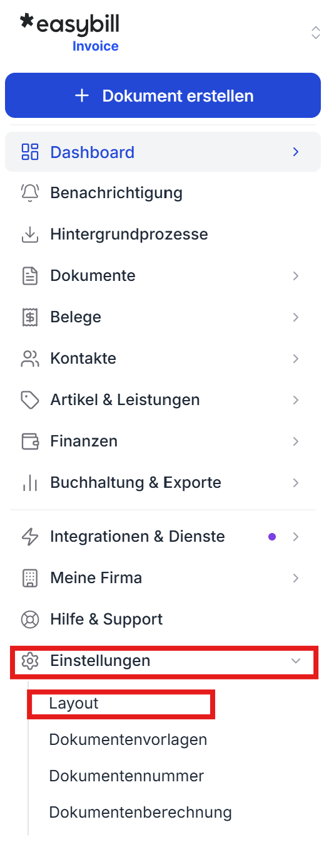Open Dokumentennummer settings link

(x=126, y=776)
